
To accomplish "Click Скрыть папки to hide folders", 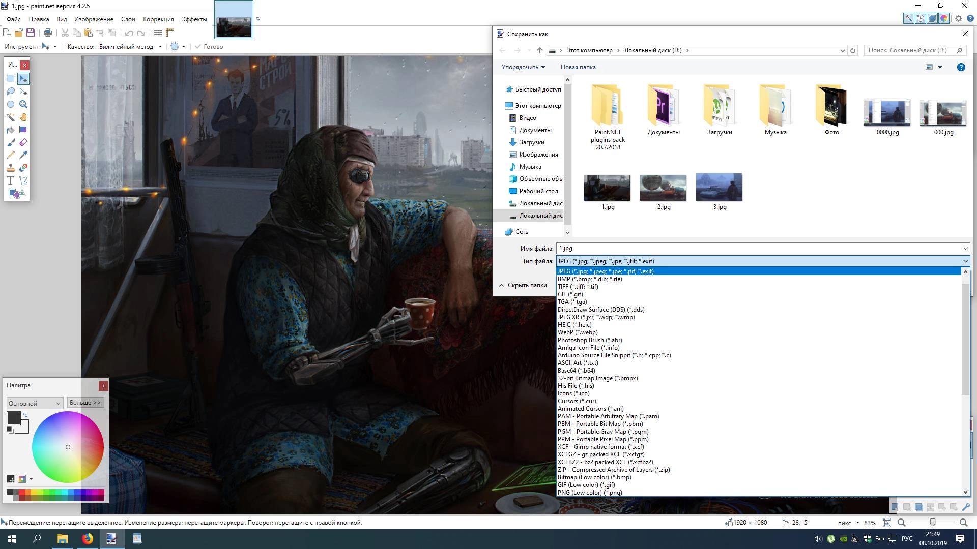I will (x=523, y=285).
